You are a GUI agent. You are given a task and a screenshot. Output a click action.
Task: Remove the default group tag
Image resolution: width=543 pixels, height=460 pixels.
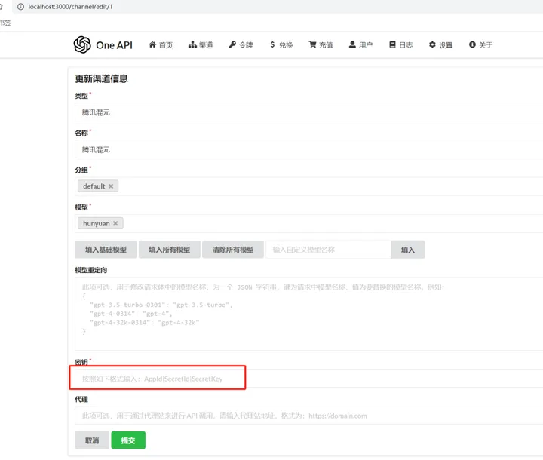point(111,186)
